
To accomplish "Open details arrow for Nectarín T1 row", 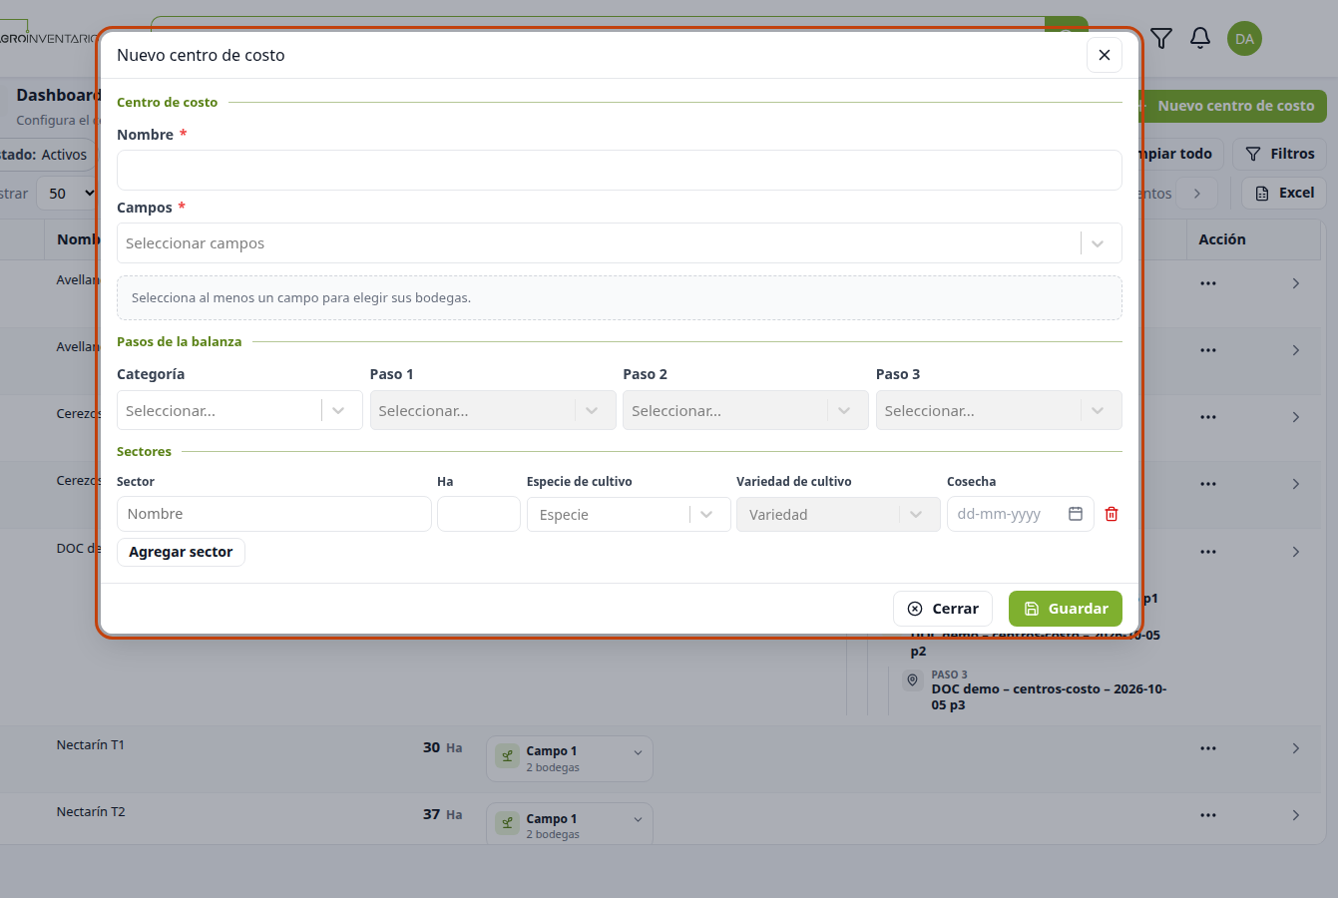I will click(x=1296, y=748).
